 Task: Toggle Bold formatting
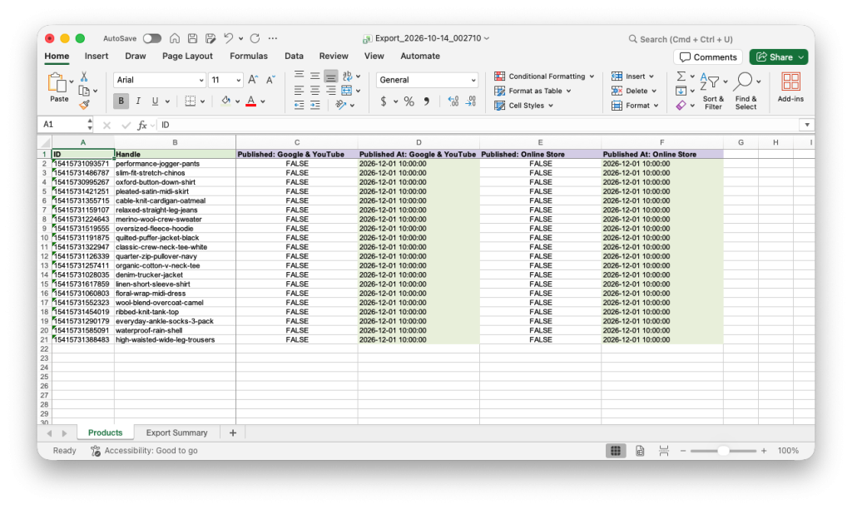pos(121,101)
